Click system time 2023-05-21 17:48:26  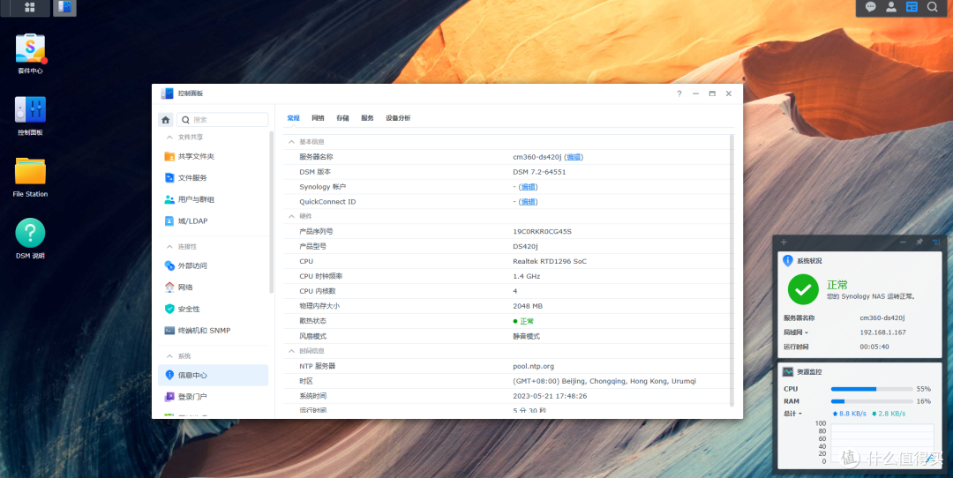coord(550,396)
